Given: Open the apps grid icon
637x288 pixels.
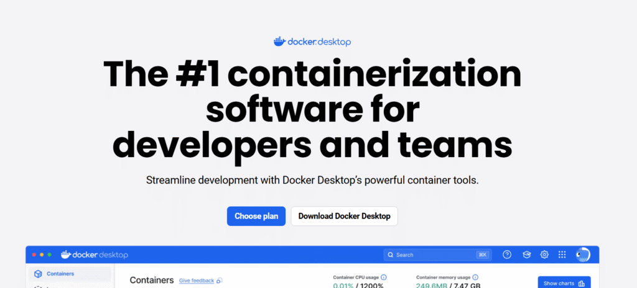Looking at the screenshot, I should [x=562, y=254].
